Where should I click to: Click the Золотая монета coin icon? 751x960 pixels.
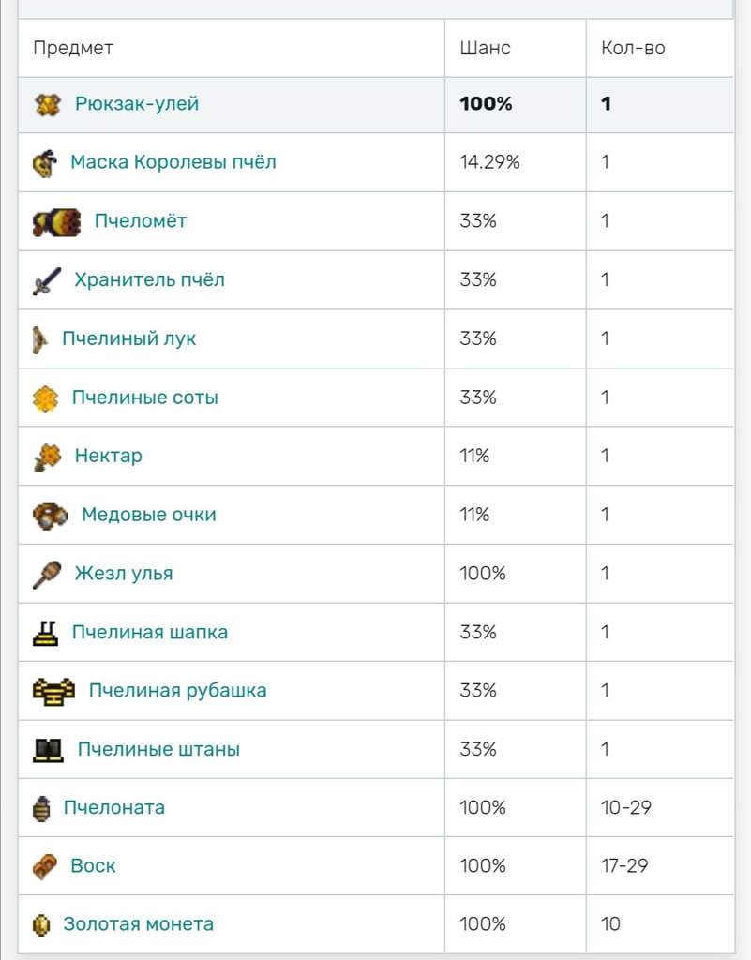coord(41,924)
